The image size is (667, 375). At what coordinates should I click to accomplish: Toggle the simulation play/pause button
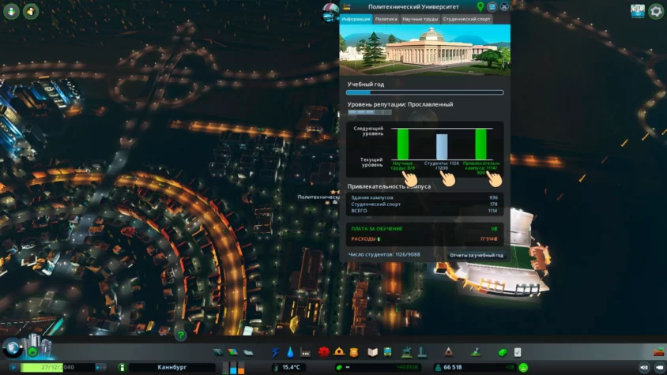14,367
